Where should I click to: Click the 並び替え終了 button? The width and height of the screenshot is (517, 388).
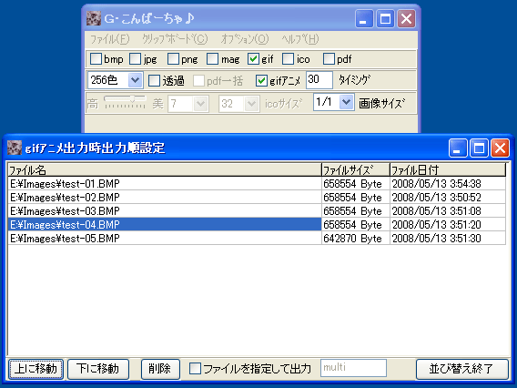[461, 369]
